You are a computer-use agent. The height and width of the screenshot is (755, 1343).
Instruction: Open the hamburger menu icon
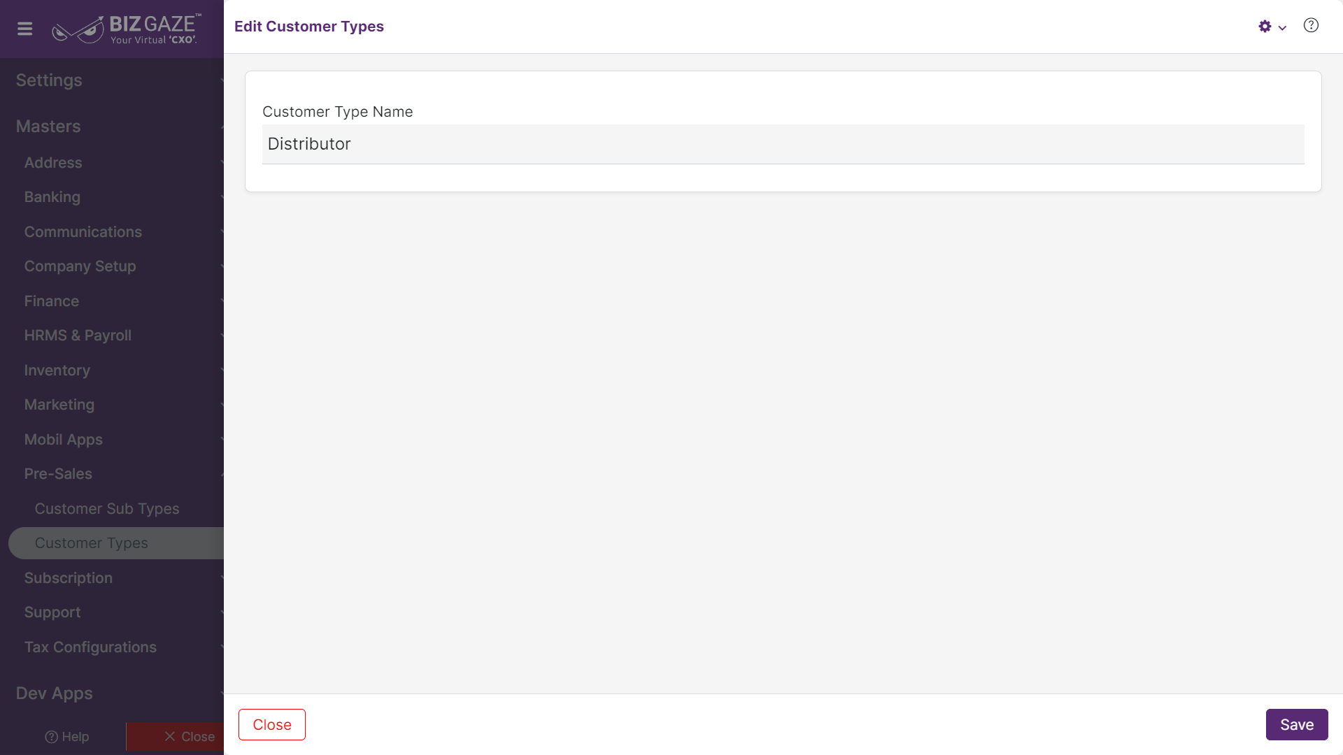[x=25, y=29]
